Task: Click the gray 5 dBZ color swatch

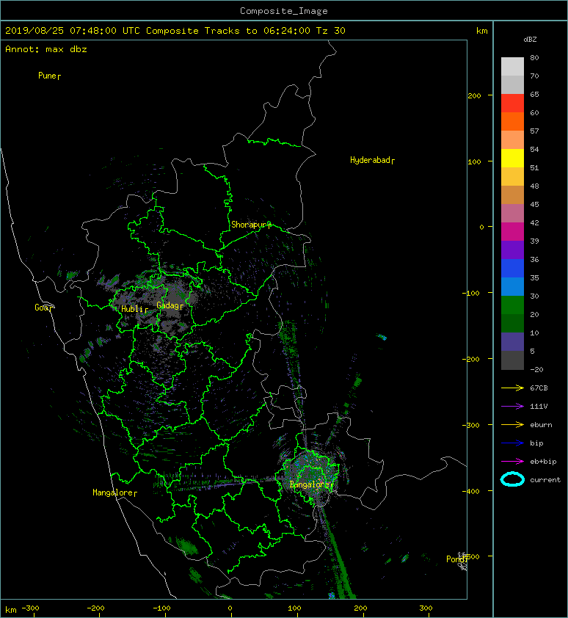Action: click(x=512, y=360)
